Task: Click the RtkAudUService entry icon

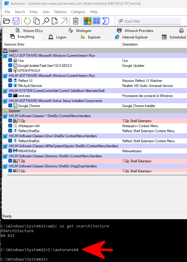Action: pyautogui.click(x=15, y=85)
